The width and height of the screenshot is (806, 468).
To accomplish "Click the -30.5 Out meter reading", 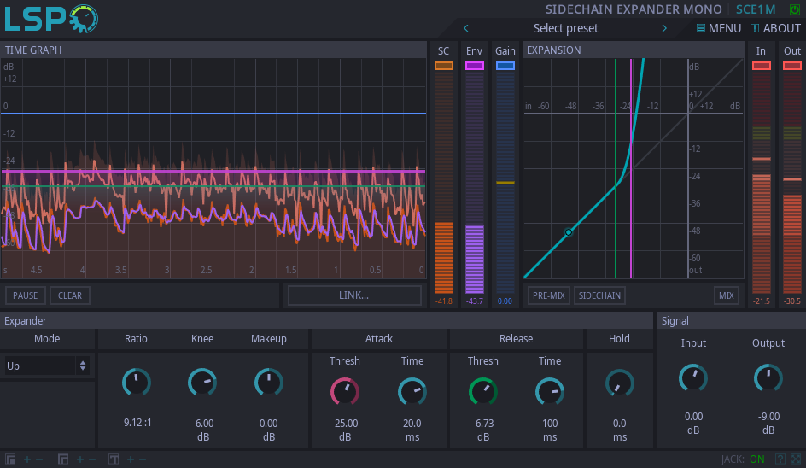I will [792, 301].
